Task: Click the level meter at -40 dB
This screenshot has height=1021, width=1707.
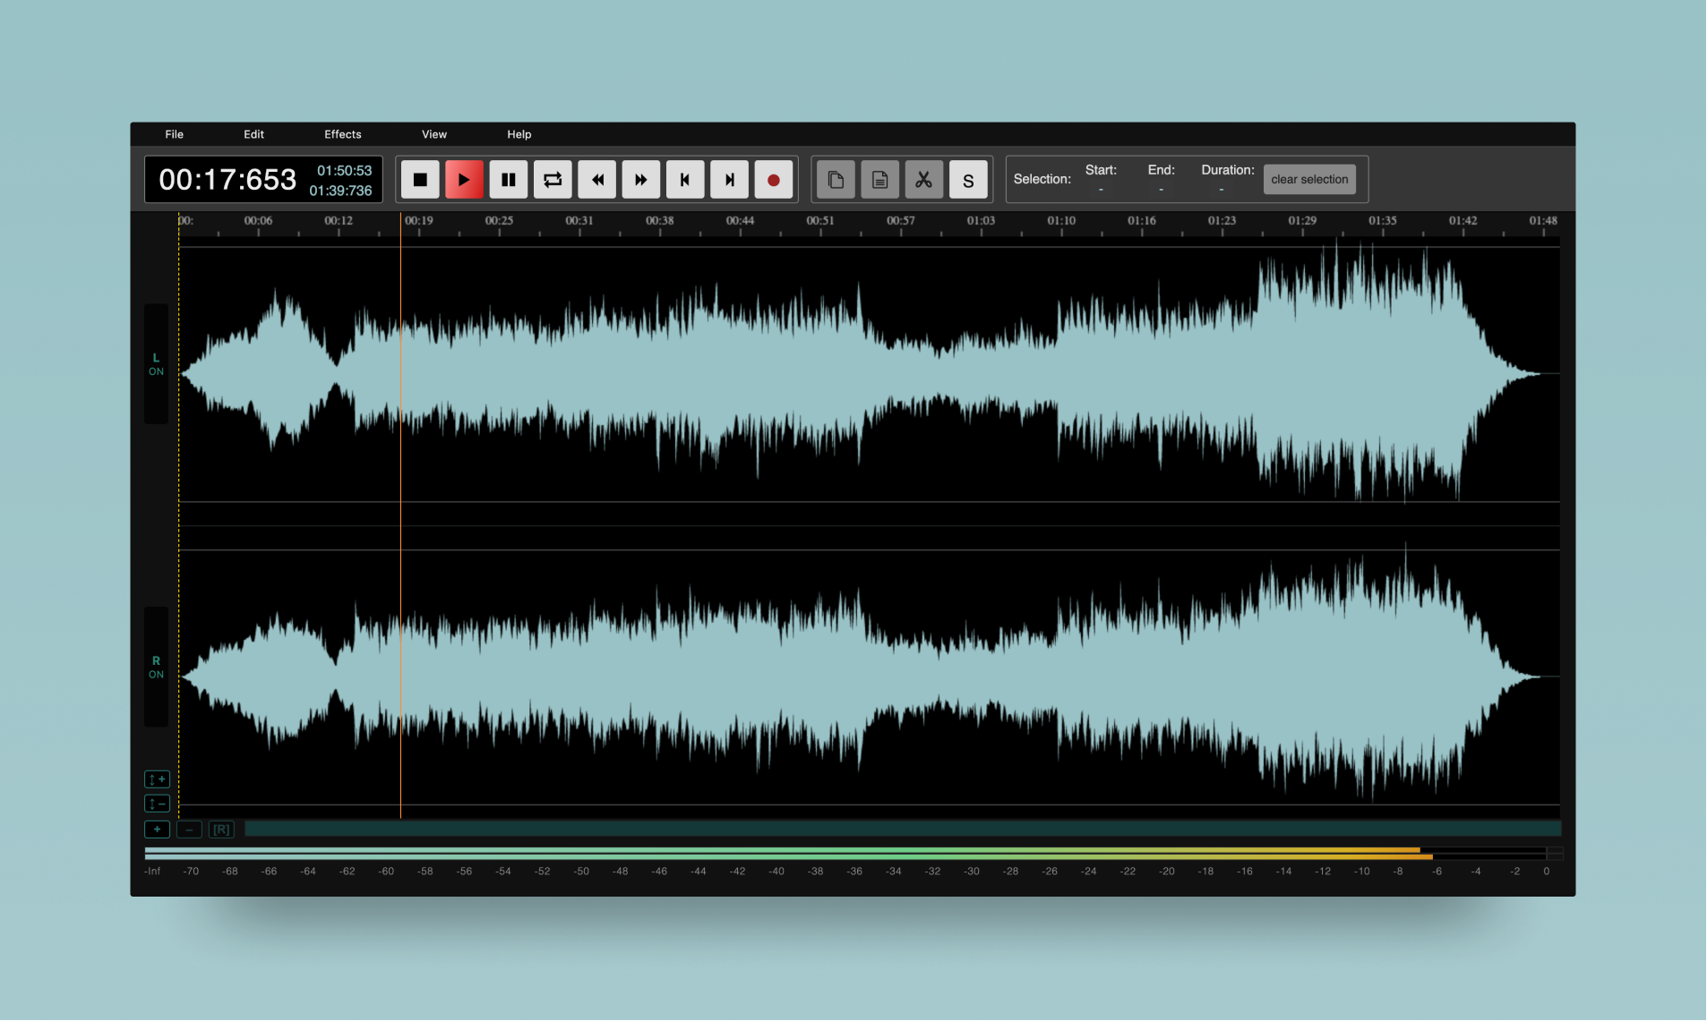Action: 776,854
